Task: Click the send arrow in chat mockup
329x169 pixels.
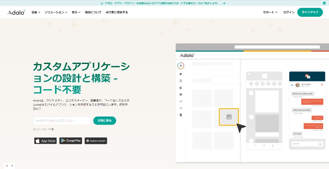Action: (320, 144)
